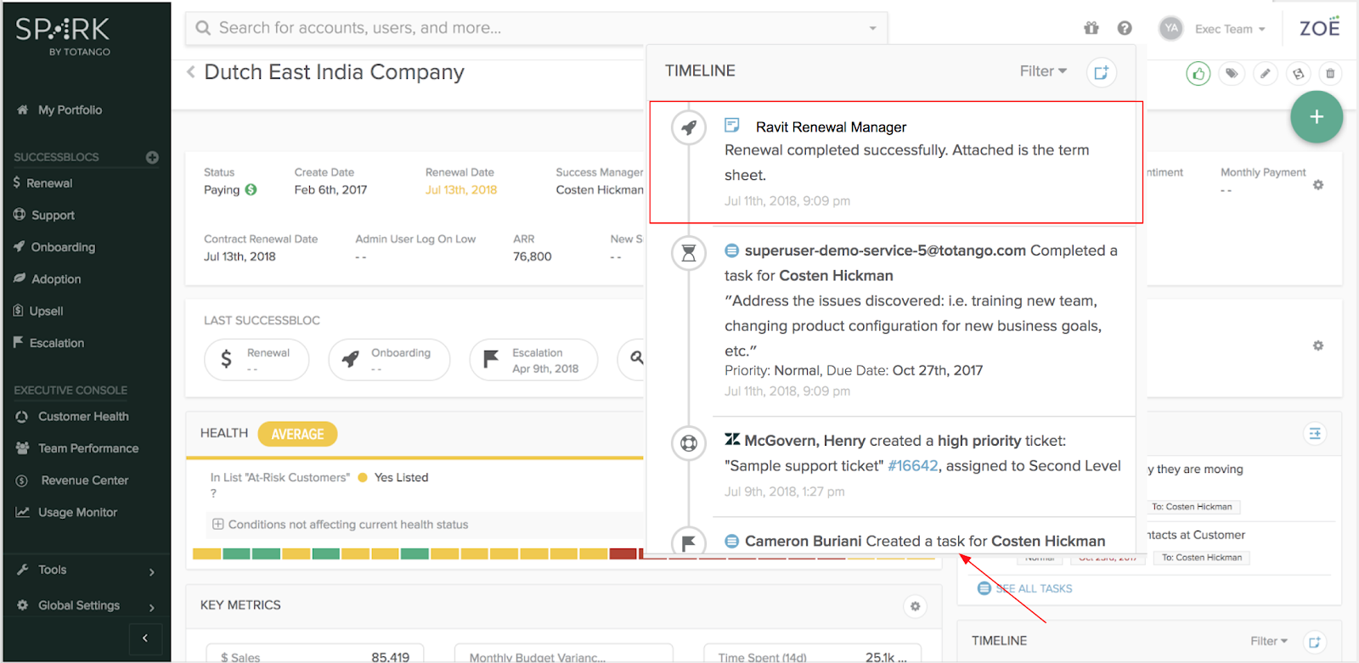The width and height of the screenshot is (1359, 663).
Task: Open the gift icon in top bar
Action: point(1091,28)
